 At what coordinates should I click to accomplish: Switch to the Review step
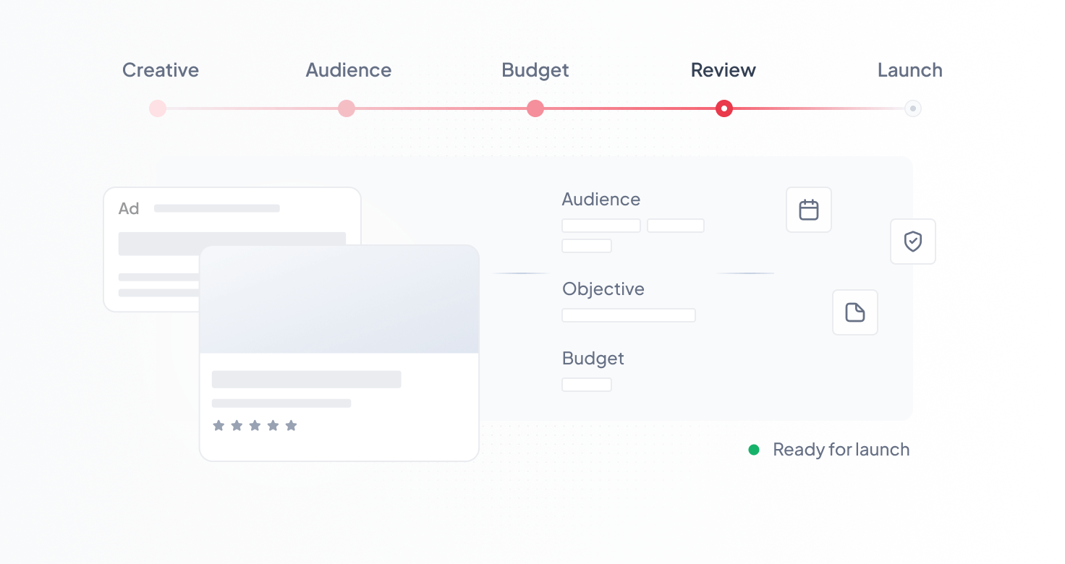[723, 70]
